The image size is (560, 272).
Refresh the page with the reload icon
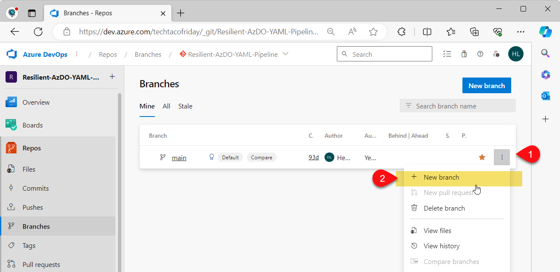click(x=38, y=32)
